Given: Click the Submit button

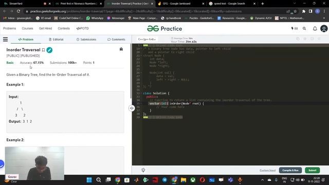Looking at the screenshot, I should [x=312, y=170].
